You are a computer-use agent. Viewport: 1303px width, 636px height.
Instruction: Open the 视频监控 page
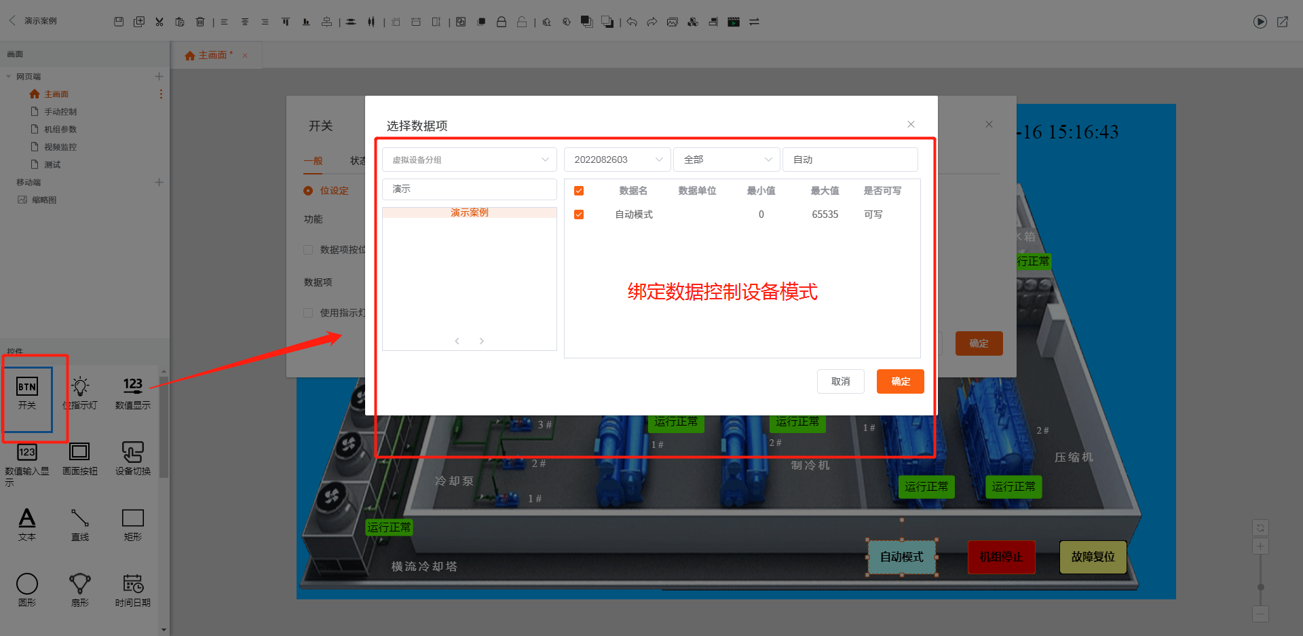(x=60, y=147)
